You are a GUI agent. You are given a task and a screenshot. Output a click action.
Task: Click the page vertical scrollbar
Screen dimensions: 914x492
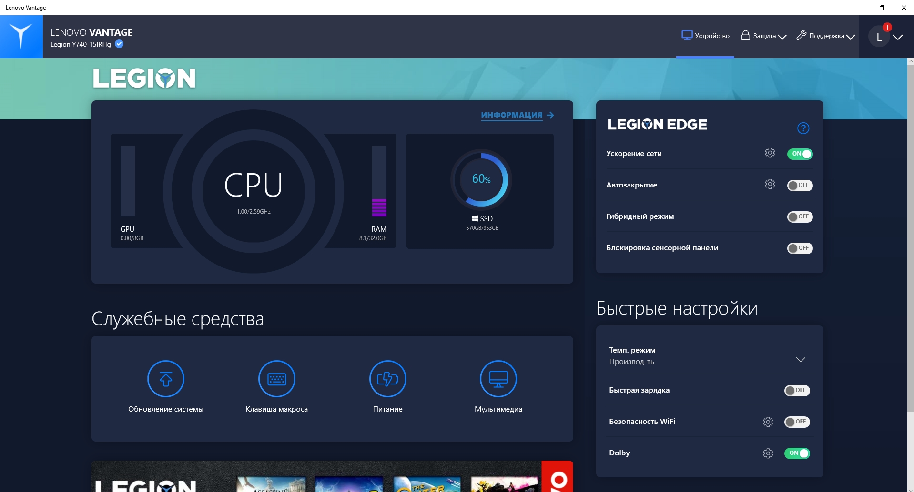pos(910,238)
